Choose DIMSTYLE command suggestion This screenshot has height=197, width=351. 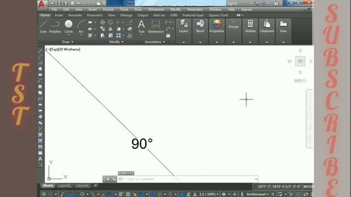126,173
